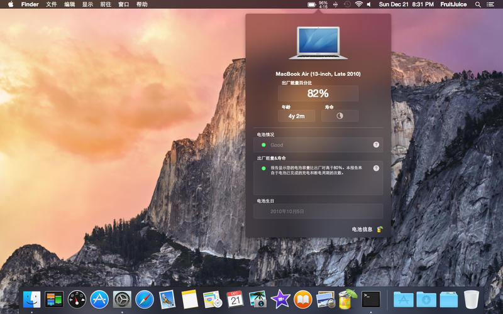
Task: Launch Terminal from the Dock
Action: (371, 299)
